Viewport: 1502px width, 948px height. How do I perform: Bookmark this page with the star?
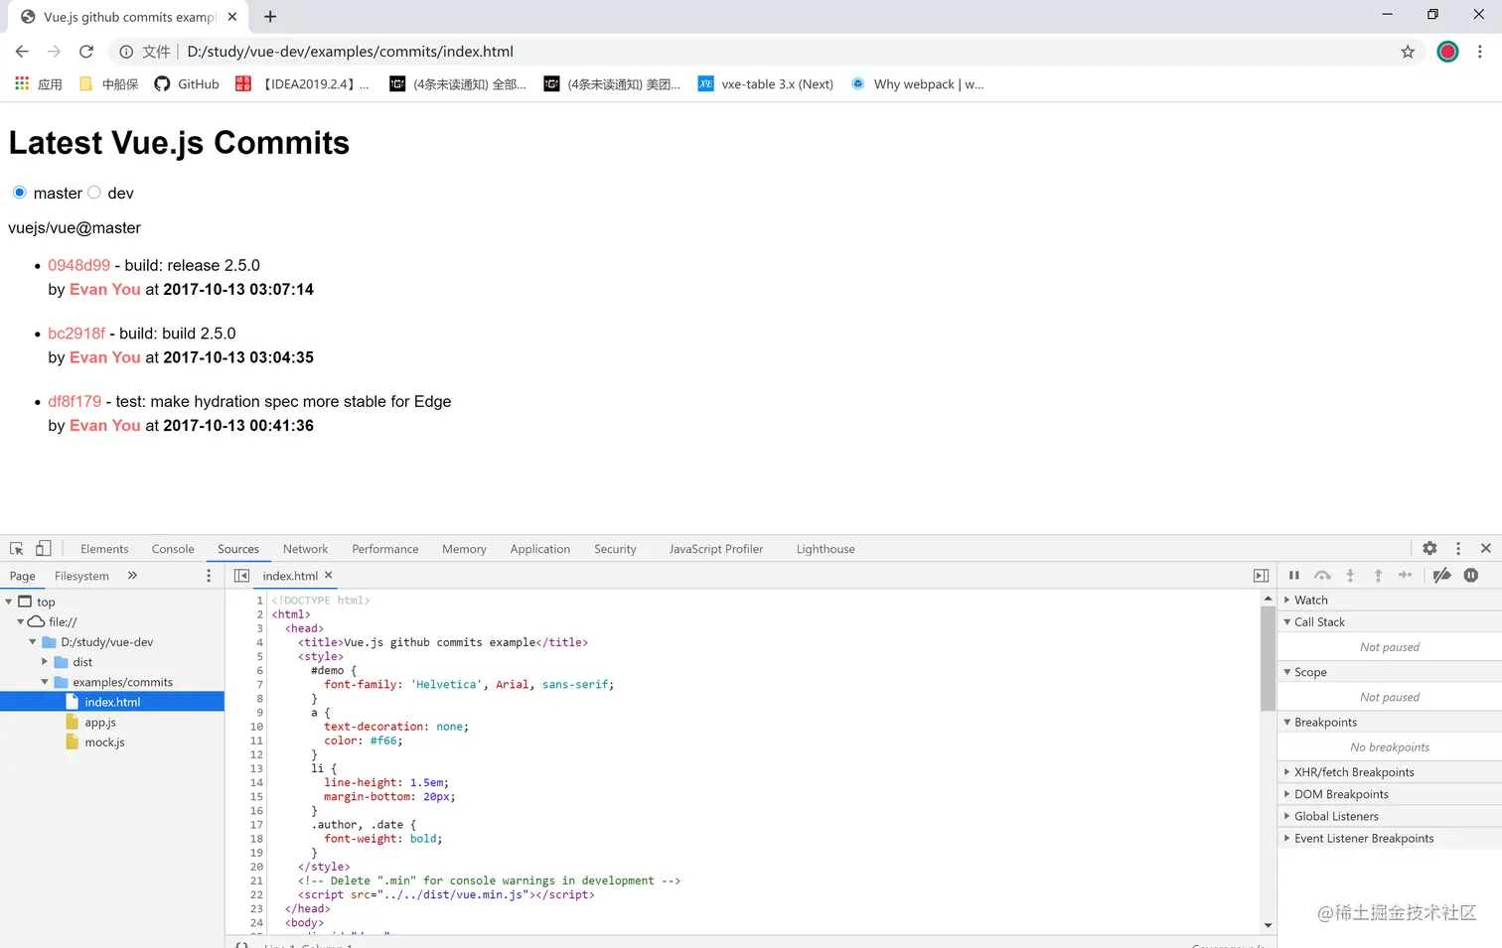tap(1408, 52)
